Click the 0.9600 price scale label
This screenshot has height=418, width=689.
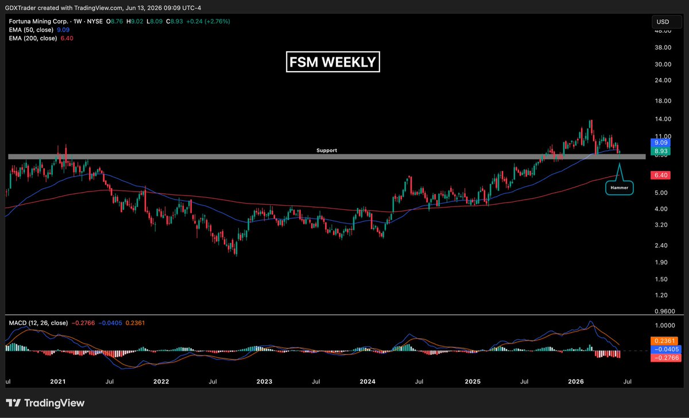click(x=664, y=311)
